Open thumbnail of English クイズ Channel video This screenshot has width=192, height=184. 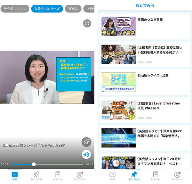point(118,82)
